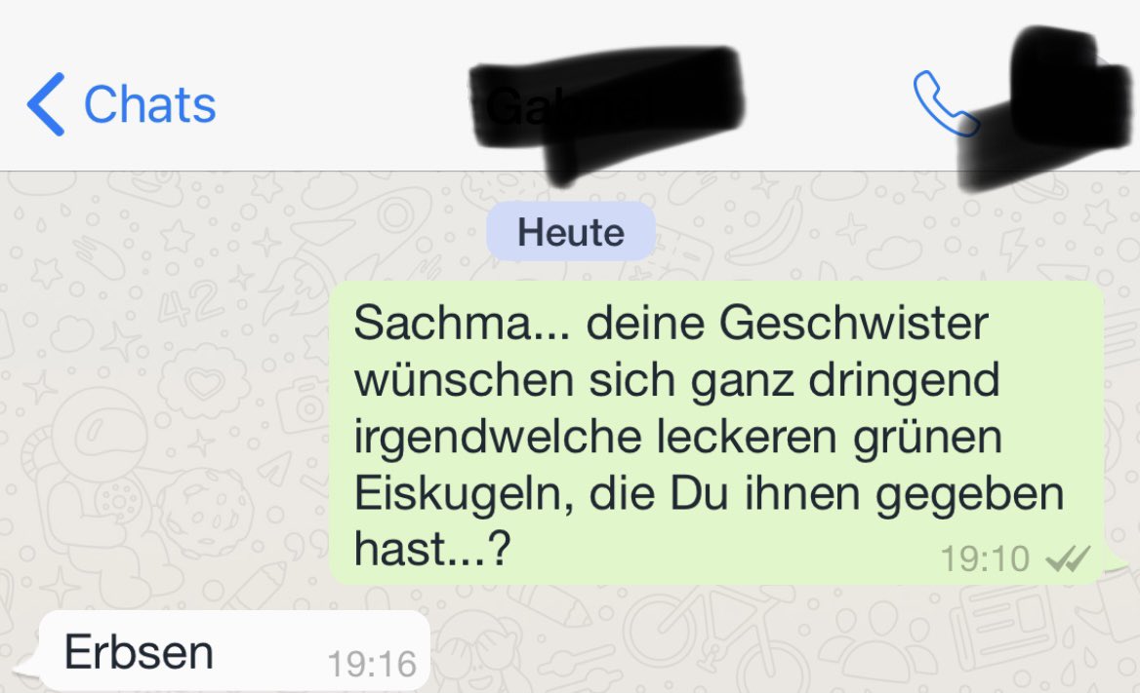Image resolution: width=1140 pixels, height=693 pixels.
Task: Tap the double check read receipt
Action: point(1068,559)
